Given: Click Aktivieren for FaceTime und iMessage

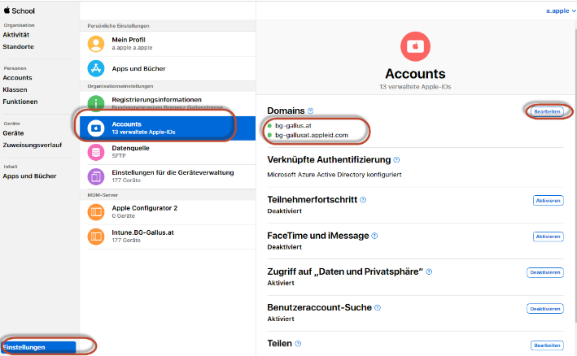Looking at the screenshot, I should click(x=548, y=237).
